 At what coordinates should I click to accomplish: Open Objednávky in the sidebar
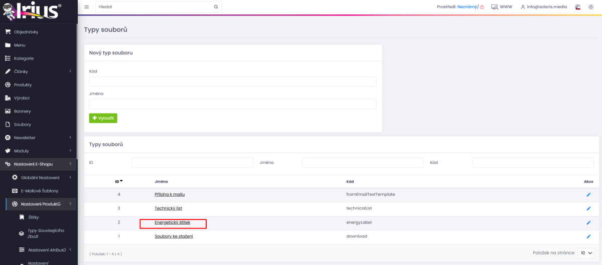[38, 32]
